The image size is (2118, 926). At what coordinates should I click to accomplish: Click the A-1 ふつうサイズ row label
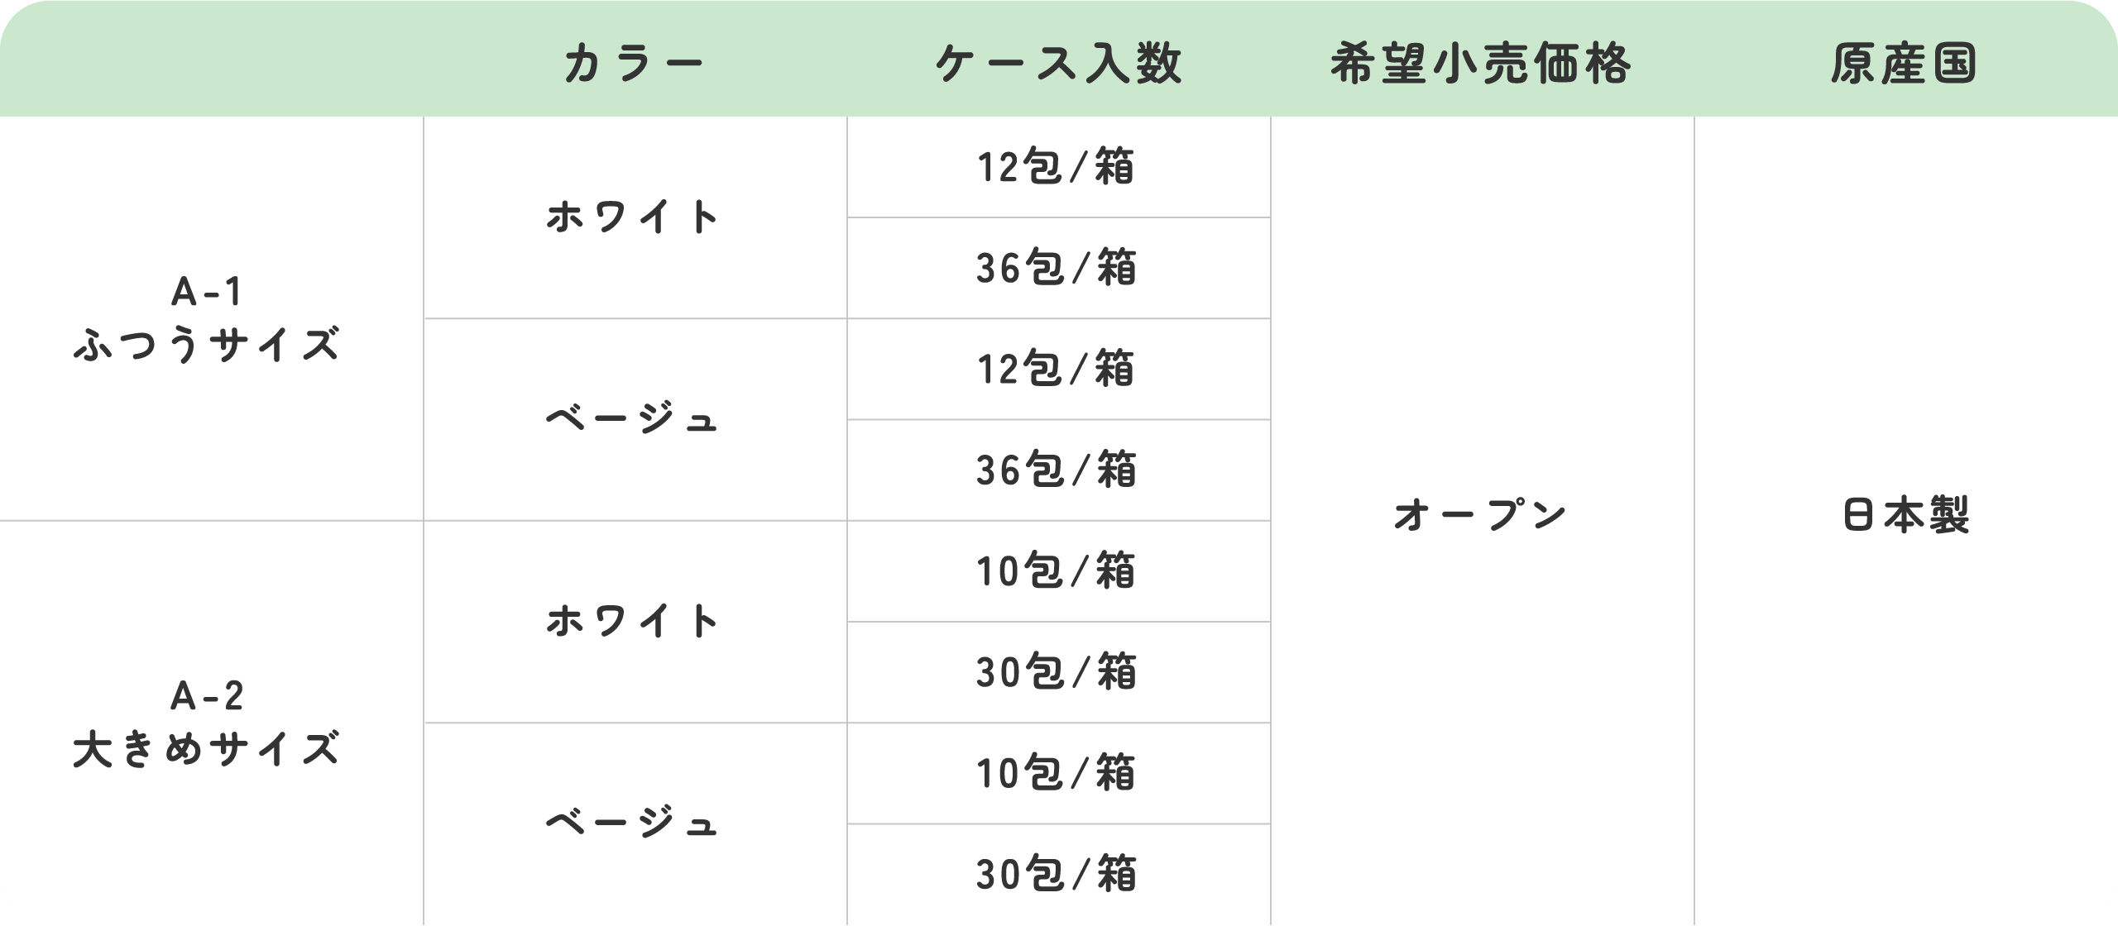pos(207,319)
